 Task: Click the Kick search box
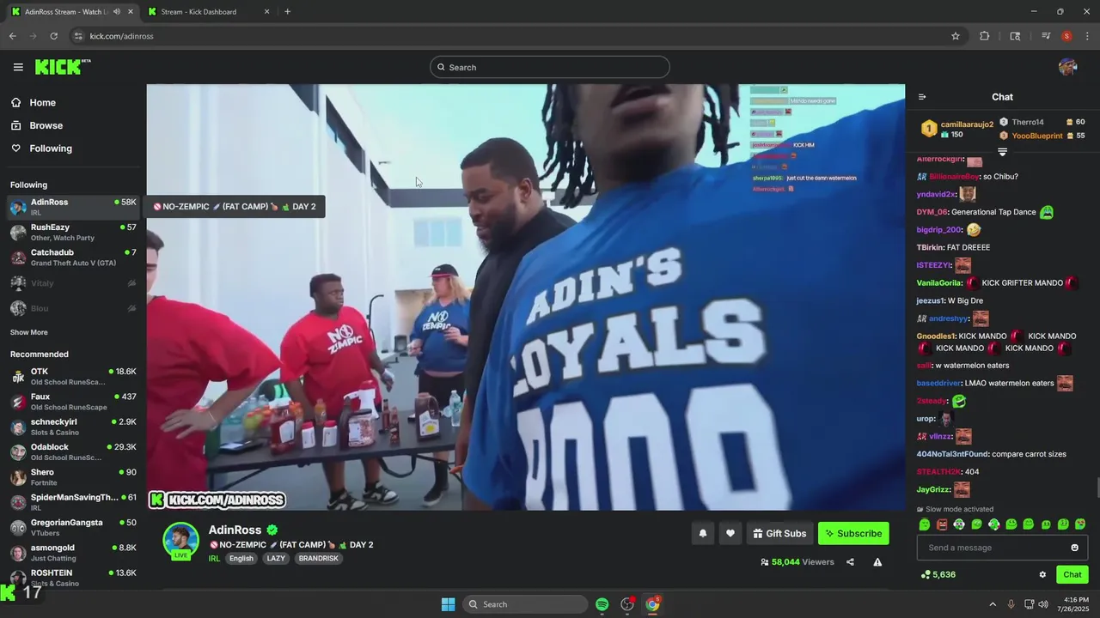click(x=549, y=67)
